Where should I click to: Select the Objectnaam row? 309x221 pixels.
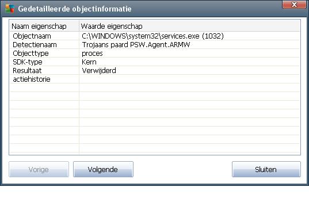pyautogui.click(x=155, y=36)
